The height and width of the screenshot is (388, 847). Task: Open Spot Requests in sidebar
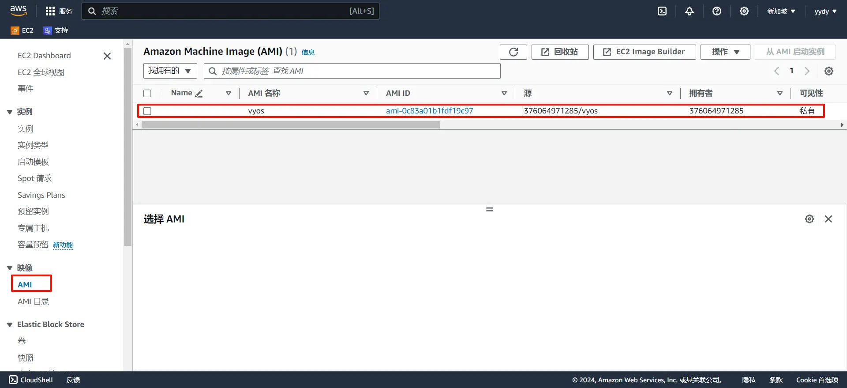[35, 178]
